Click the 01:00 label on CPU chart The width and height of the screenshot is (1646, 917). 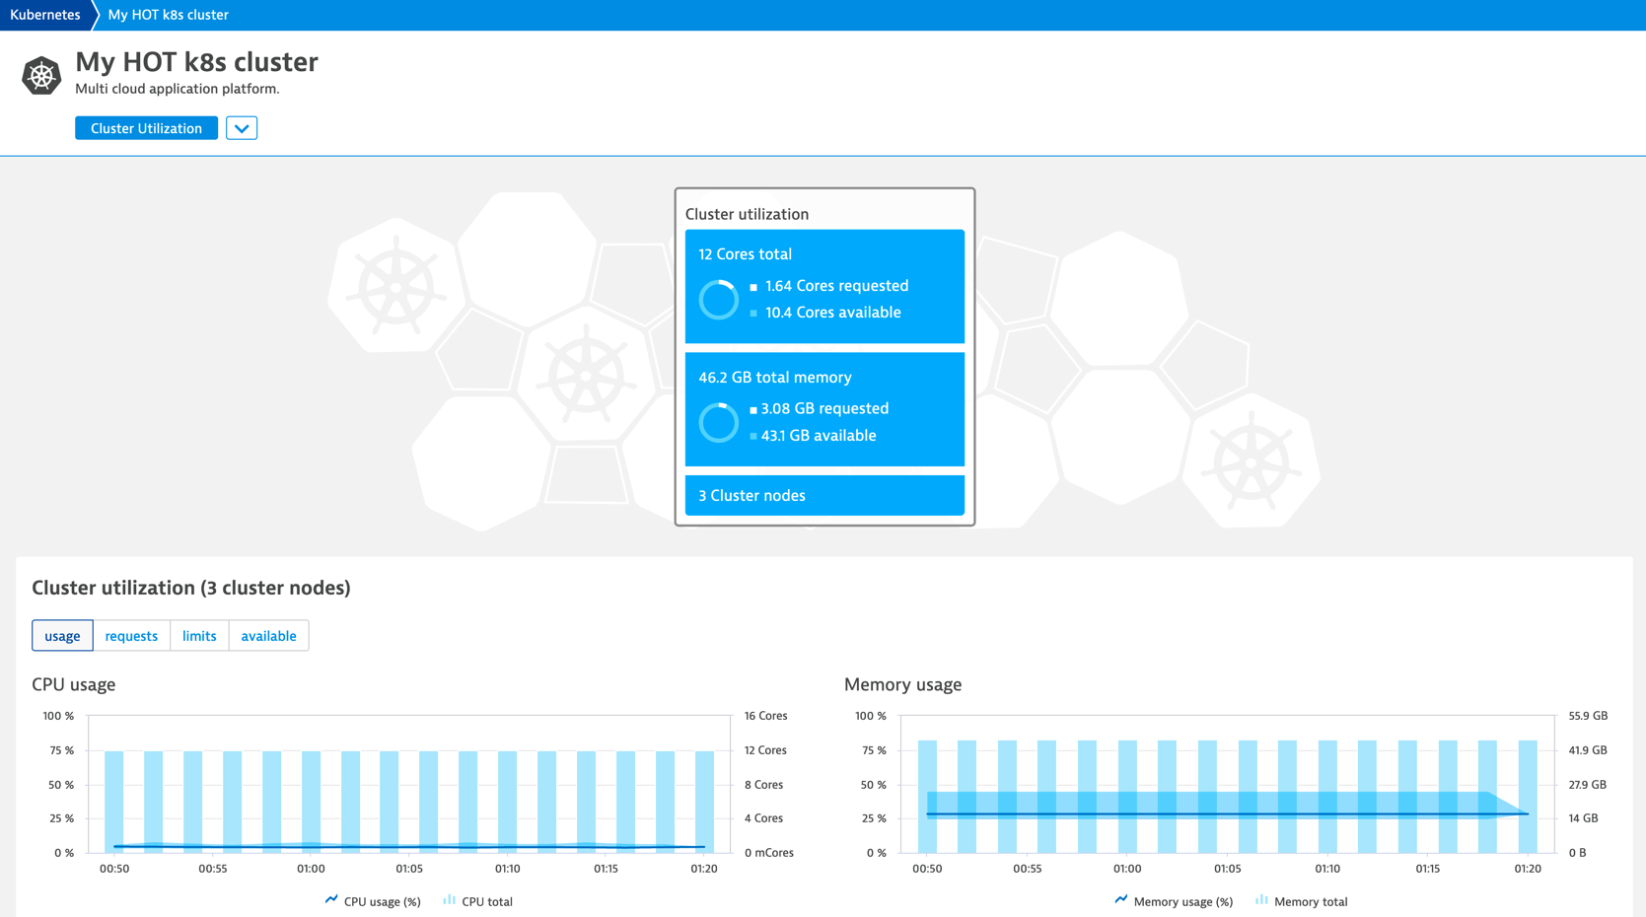coord(311,869)
